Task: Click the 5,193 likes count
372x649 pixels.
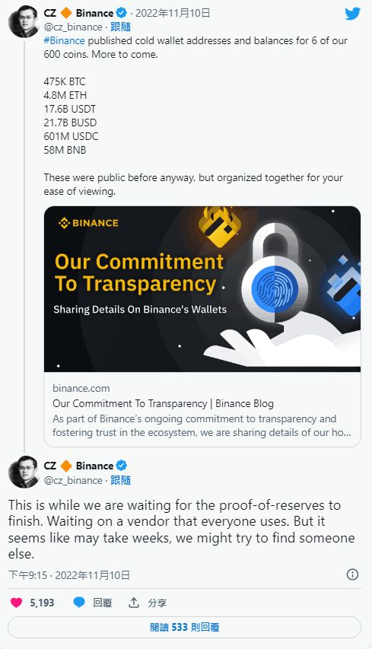Action: click(42, 603)
